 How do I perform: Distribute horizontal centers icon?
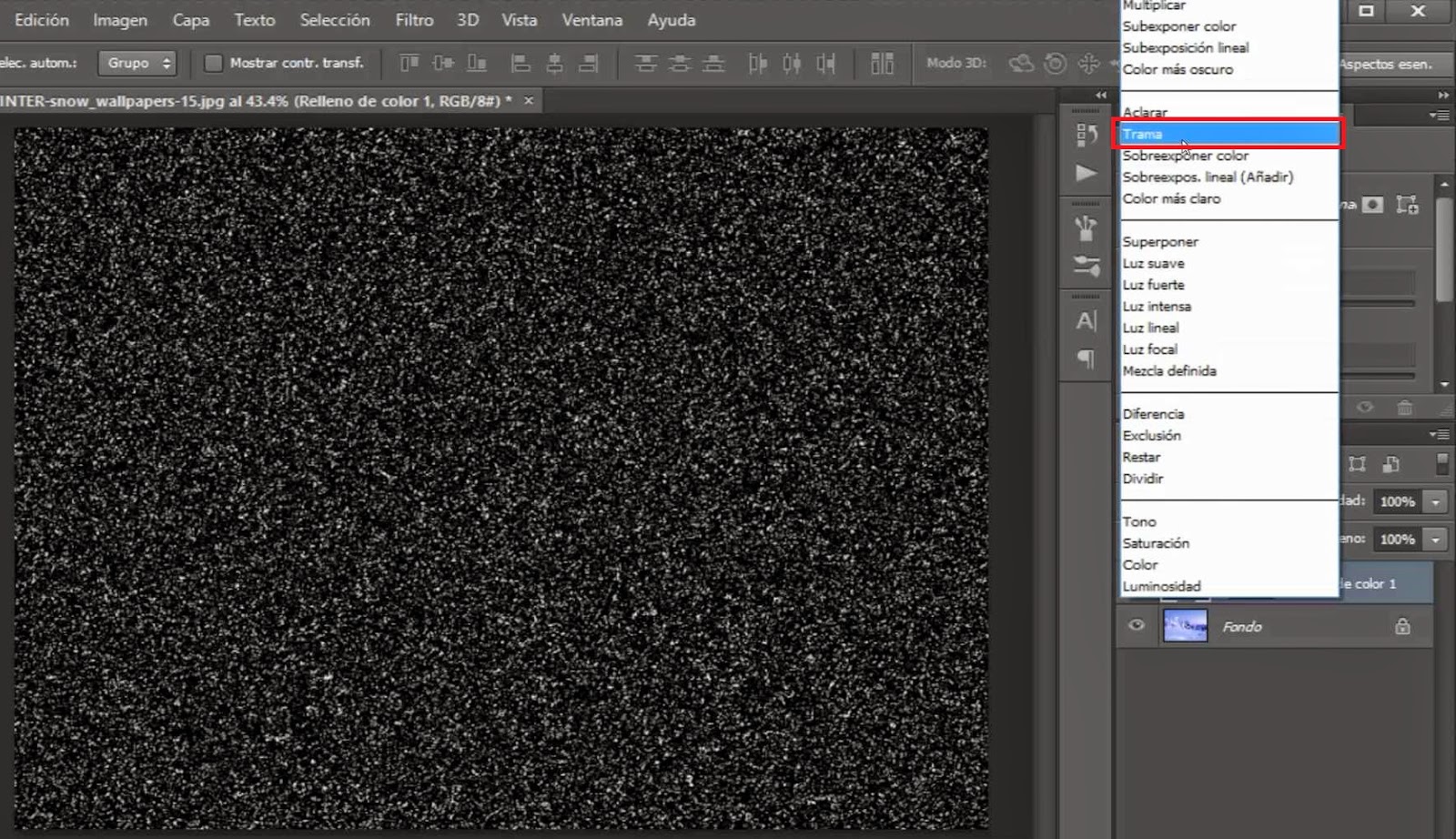tap(792, 63)
